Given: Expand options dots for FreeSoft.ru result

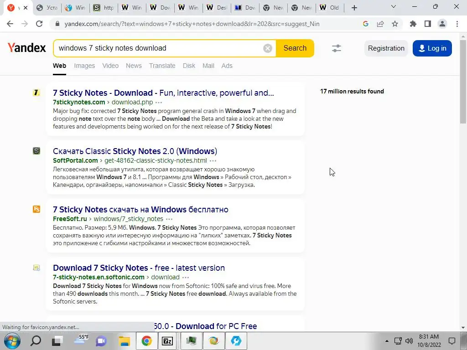Looking at the screenshot, I should pyautogui.click(x=169, y=219).
